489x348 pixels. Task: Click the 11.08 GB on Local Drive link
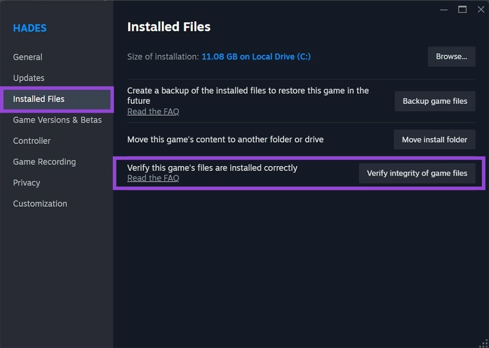[x=256, y=57]
